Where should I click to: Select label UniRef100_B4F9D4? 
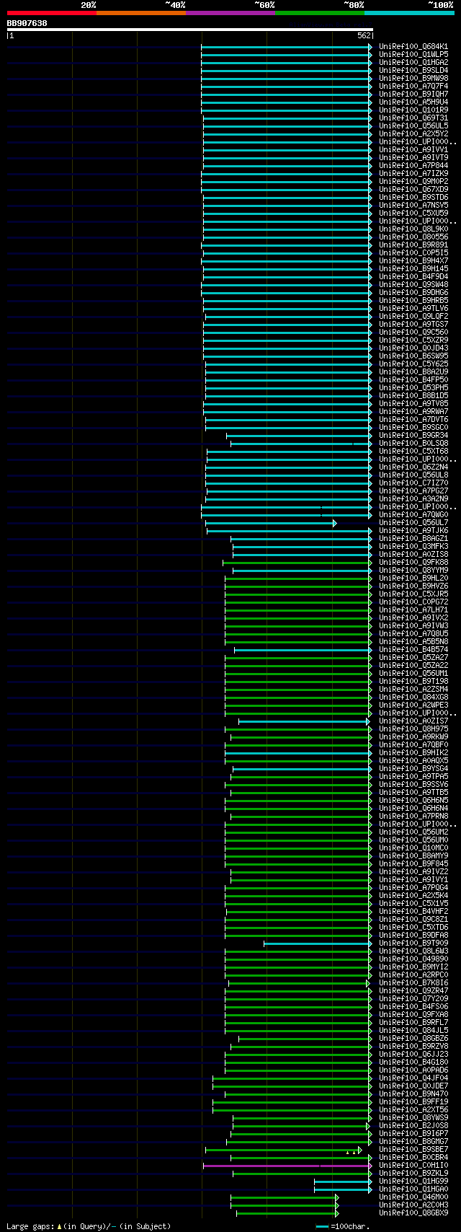(x=413, y=277)
